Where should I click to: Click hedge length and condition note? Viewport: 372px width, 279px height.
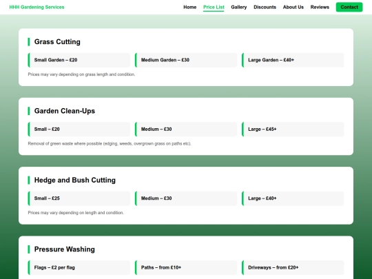pos(76,213)
